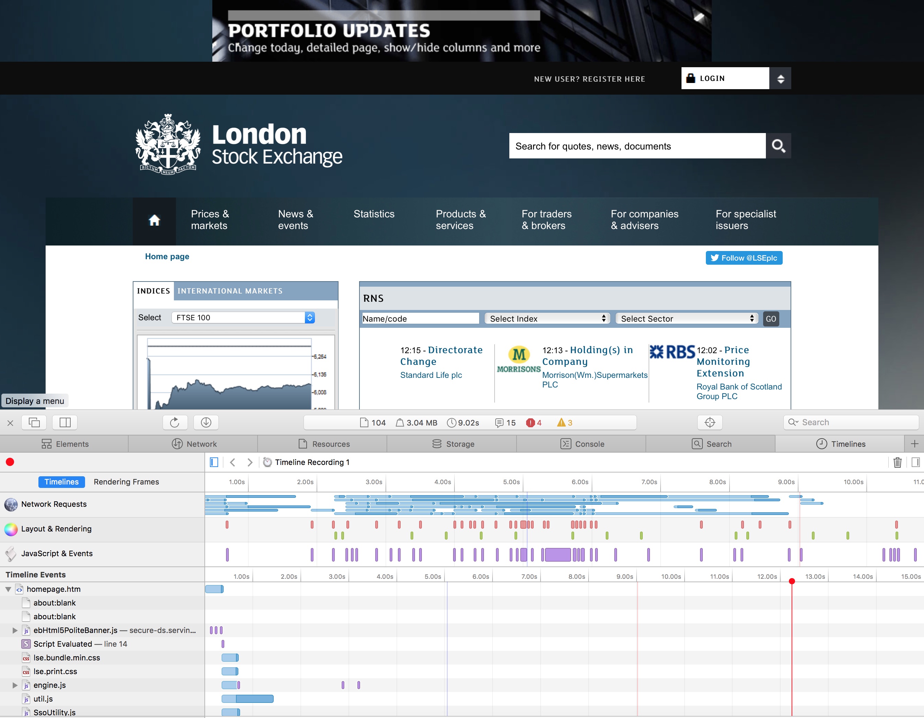
Task: Open the Statistics menu
Action: pos(374,214)
